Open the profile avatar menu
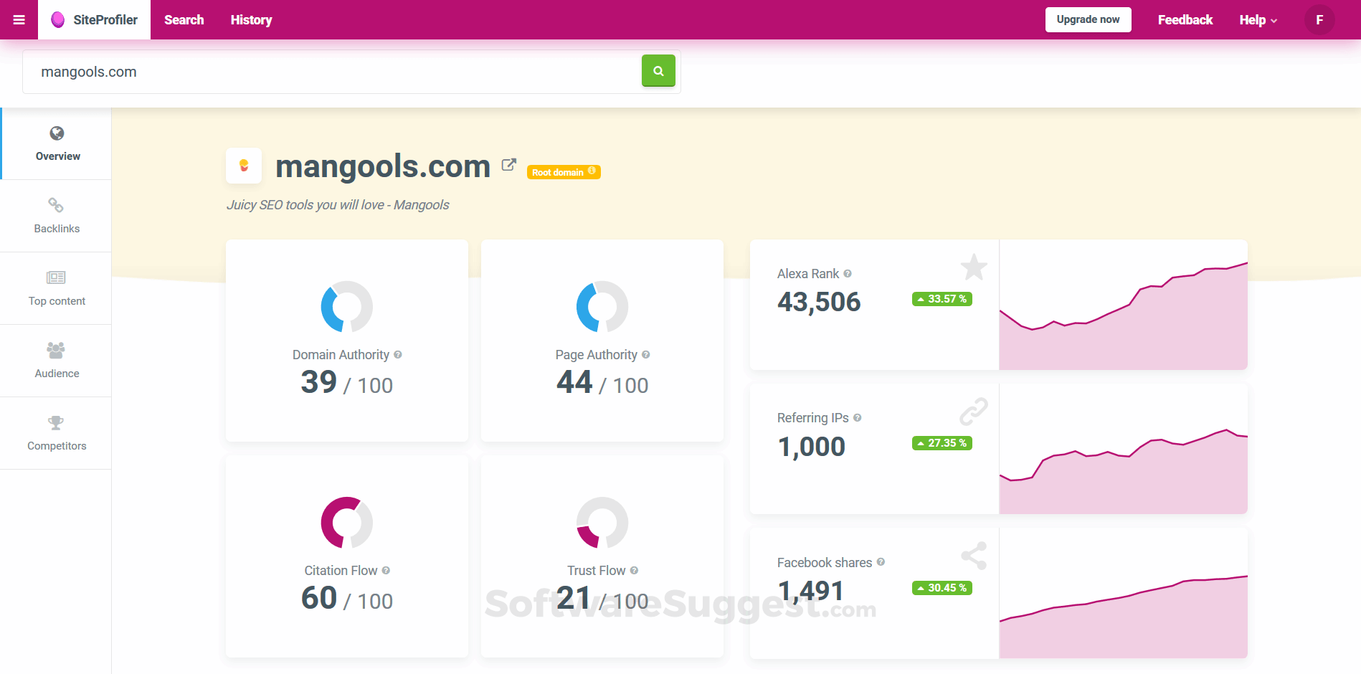 (x=1319, y=19)
